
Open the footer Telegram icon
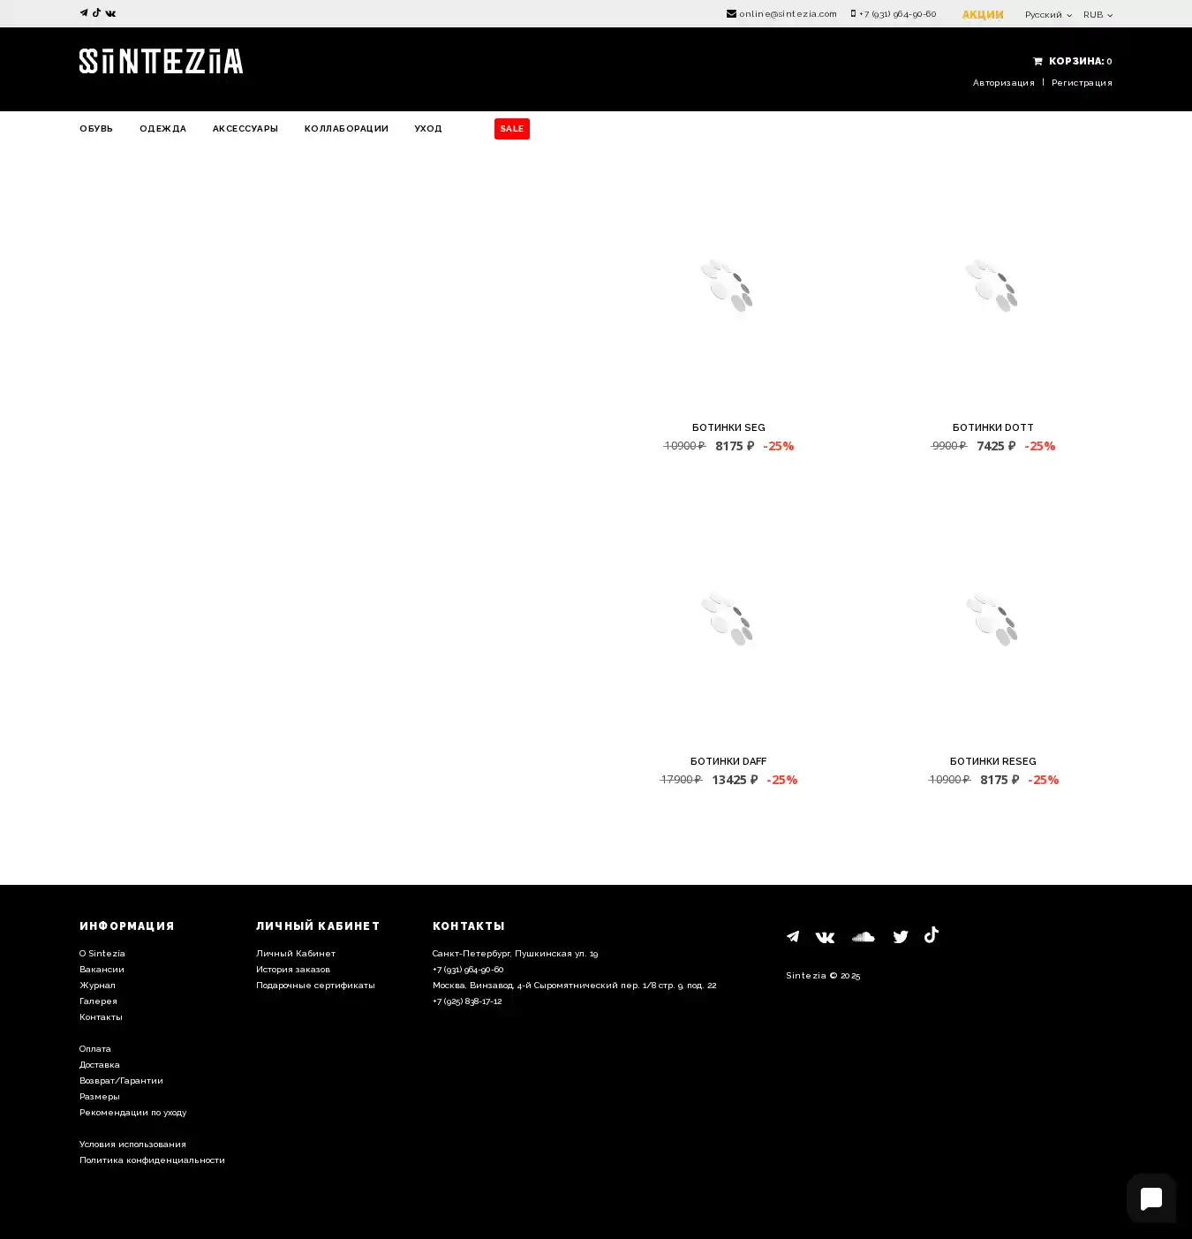(793, 937)
